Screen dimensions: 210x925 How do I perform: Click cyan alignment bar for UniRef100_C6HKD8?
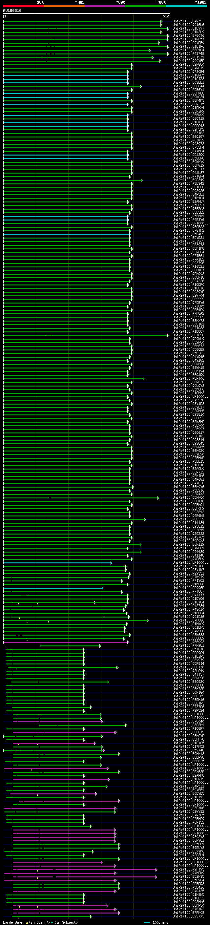(66, 94)
